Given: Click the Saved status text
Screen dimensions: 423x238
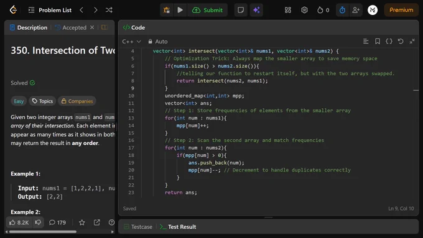Looking at the screenshot, I should pos(129,208).
